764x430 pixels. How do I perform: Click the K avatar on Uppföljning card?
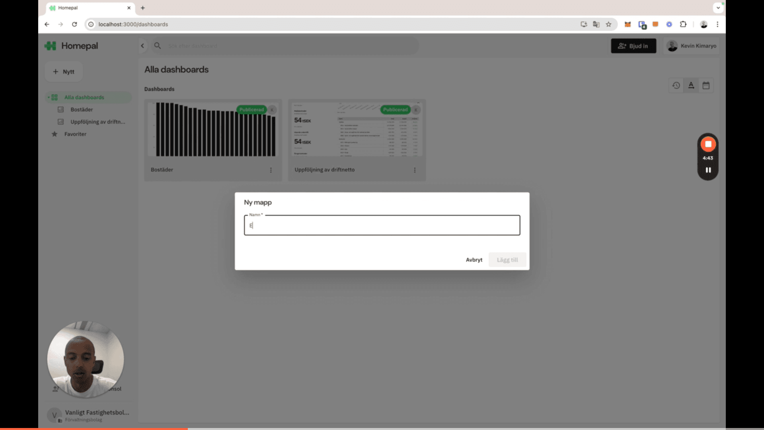click(x=416, y=109)
